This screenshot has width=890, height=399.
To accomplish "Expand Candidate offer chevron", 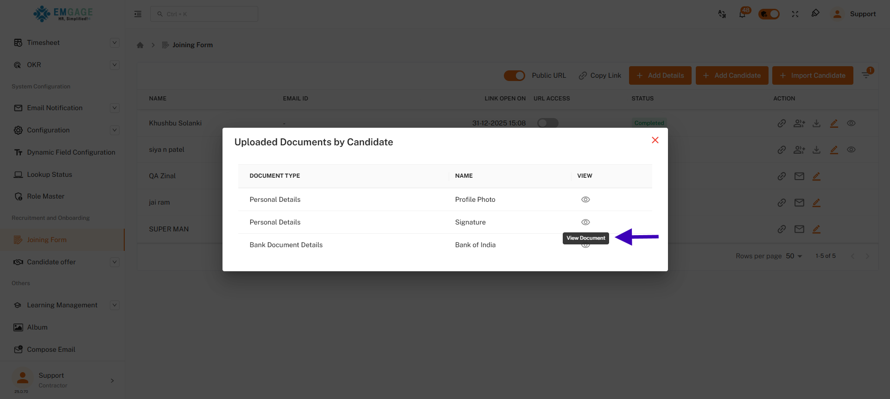I will (x=114, y=262).
